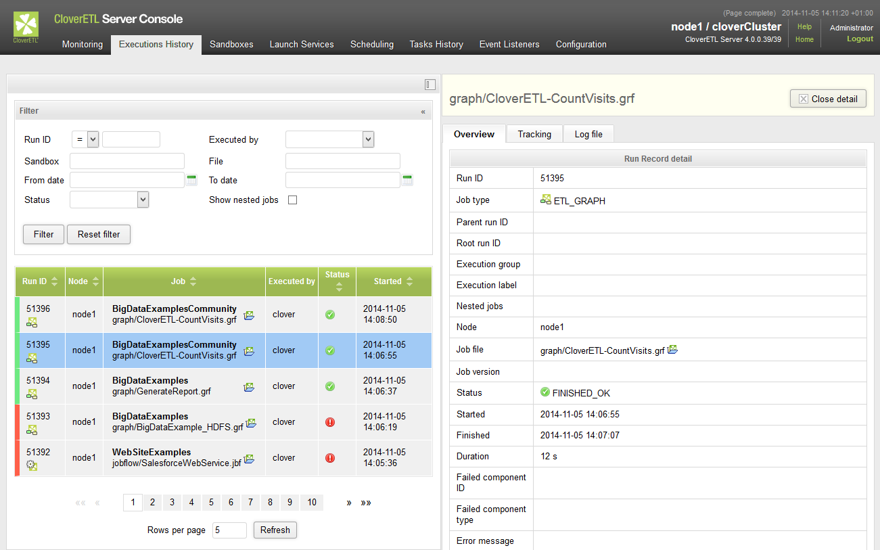This screenshot has height=550, width=880.
Task: Open the Monitoring tab
Action: click(x=83, y=45)
